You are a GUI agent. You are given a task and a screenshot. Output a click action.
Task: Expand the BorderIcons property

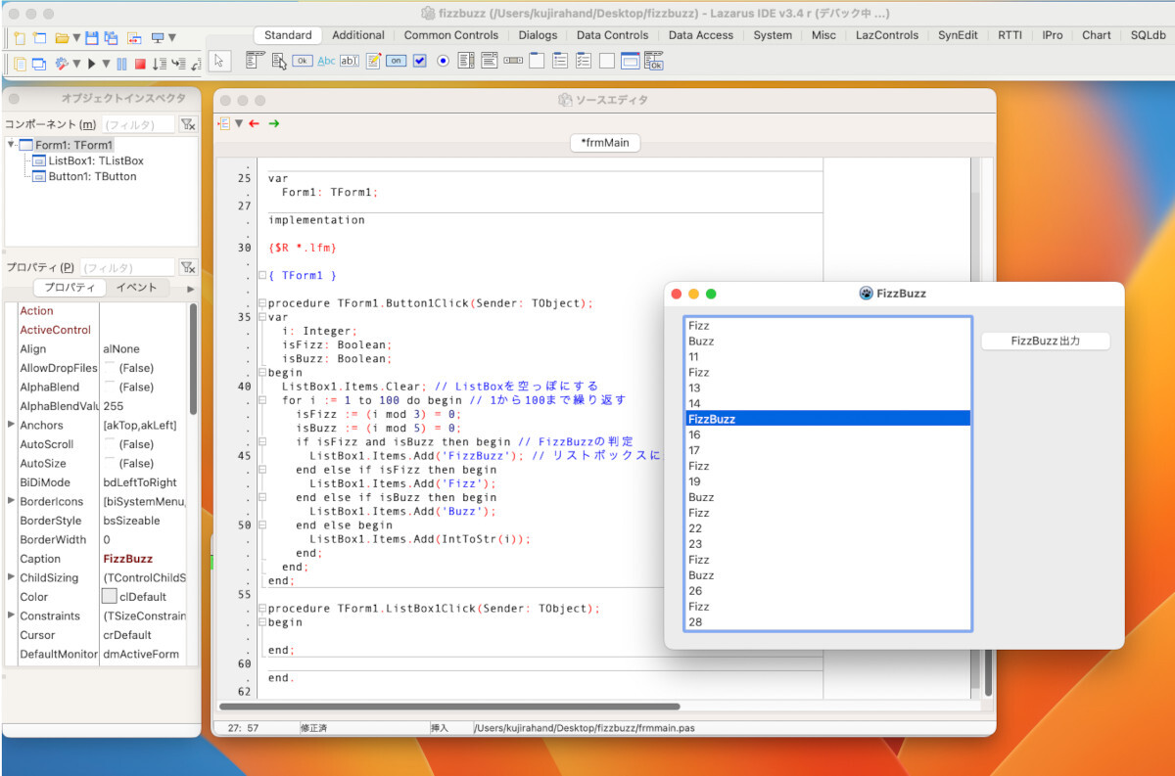12,501
